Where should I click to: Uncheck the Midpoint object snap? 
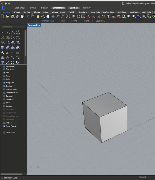[x=4, y=83]
